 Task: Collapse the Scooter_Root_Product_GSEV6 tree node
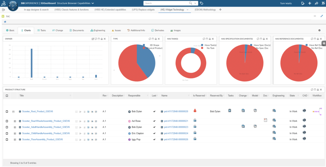coord(13,112)
